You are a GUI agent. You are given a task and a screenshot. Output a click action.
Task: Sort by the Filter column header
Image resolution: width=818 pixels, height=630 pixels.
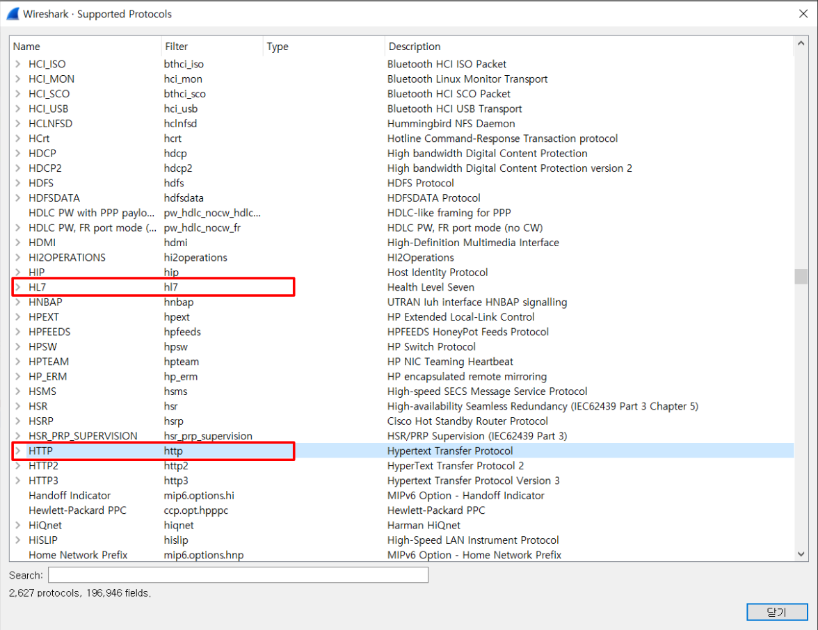(212, 47)
